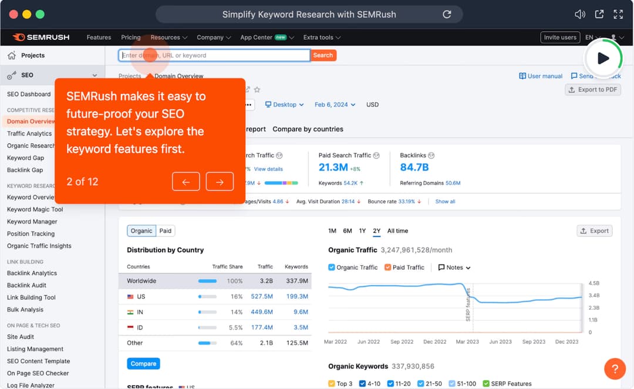Image resolution: width=634 pixels, height=389 pixels.
Task: Go back to previous tour step arrow
Action: [186, 182]
